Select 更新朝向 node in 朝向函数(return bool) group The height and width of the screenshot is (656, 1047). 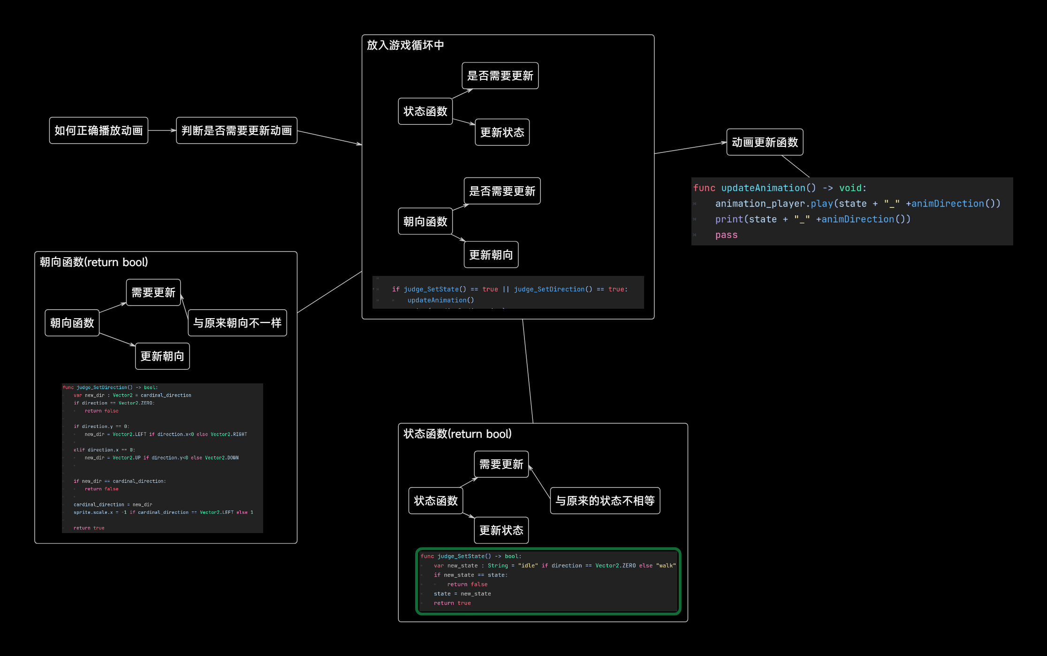[162, 356]
